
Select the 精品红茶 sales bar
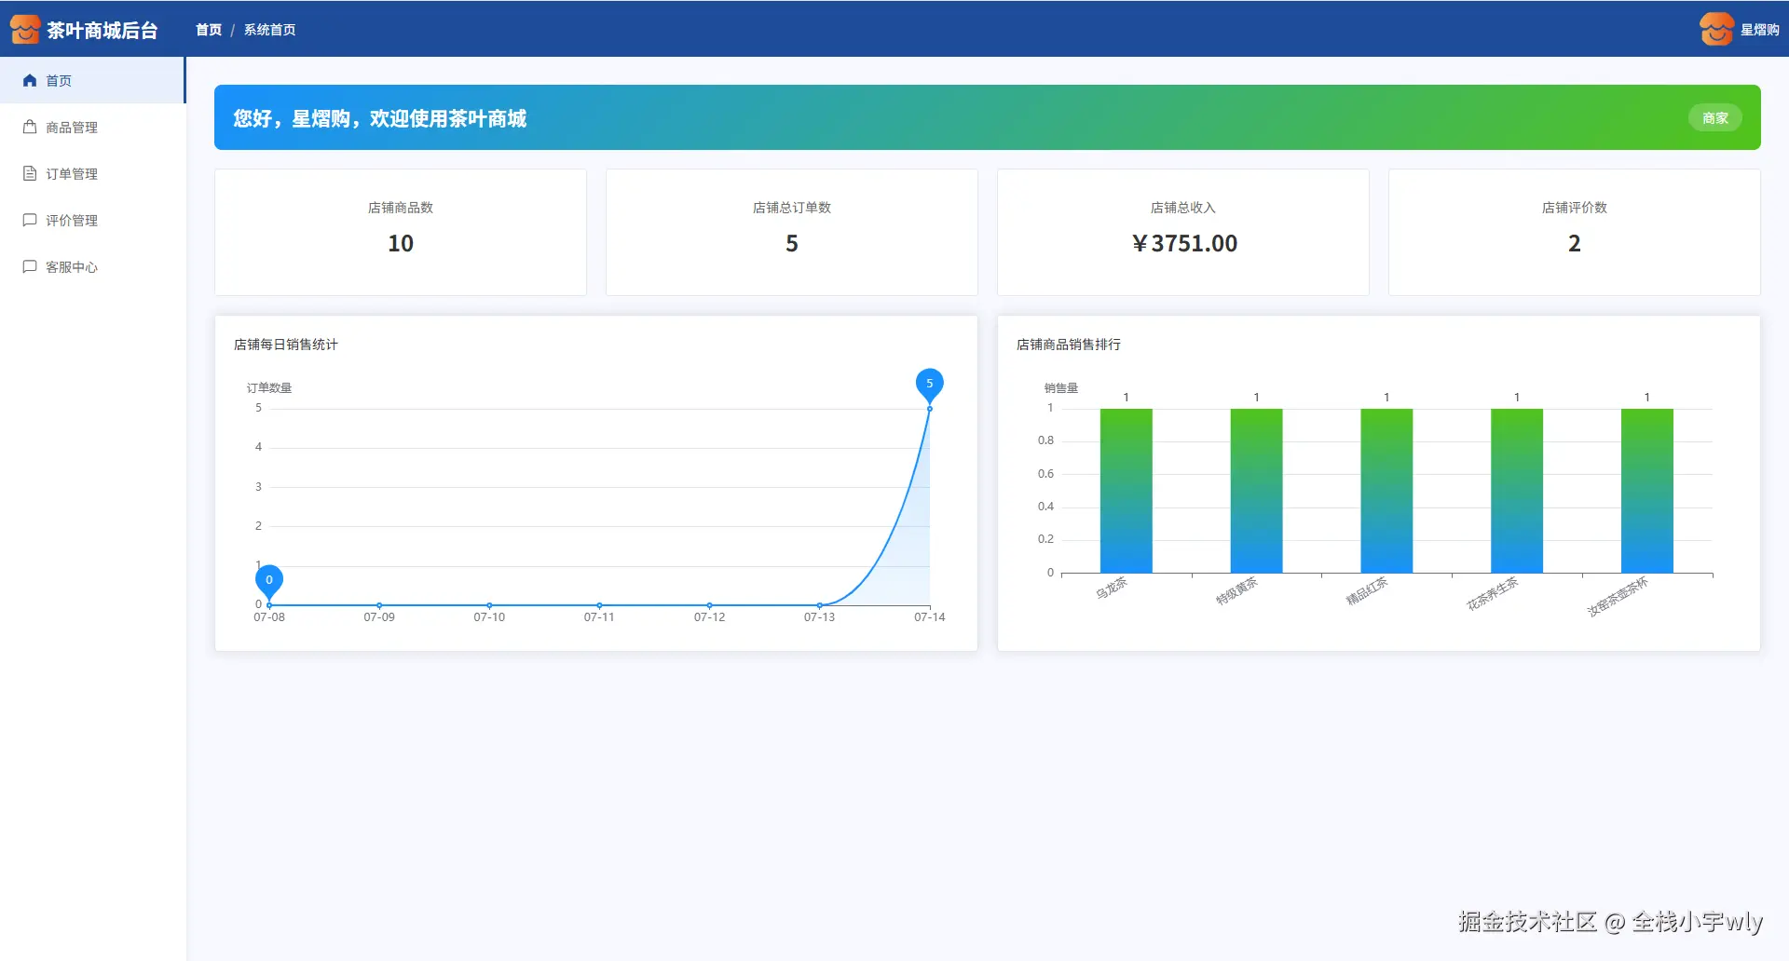1386,491
